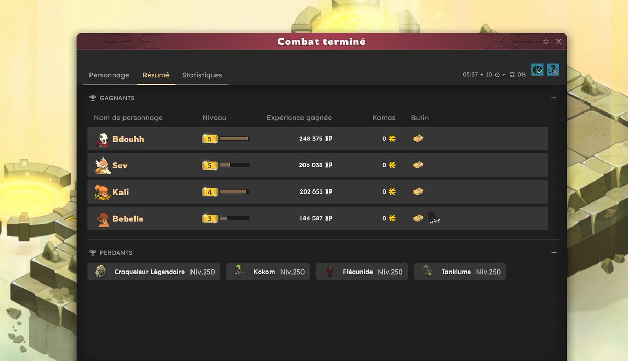The image size is (628, 361).
Task: Click Bdouhh's experience progress bar
Action: coord(234,139)
